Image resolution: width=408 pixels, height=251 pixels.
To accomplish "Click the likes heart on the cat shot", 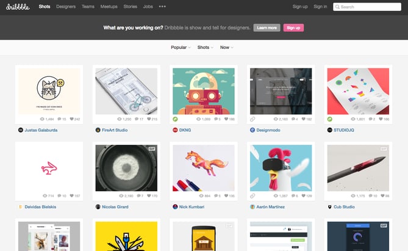I will click(71, 119).
